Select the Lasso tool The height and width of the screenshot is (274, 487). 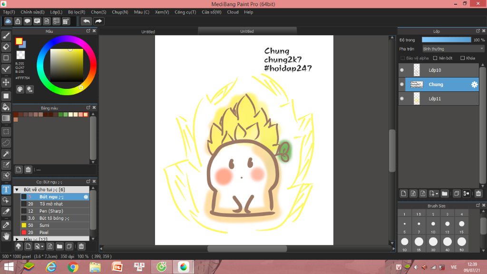[6, 143]
